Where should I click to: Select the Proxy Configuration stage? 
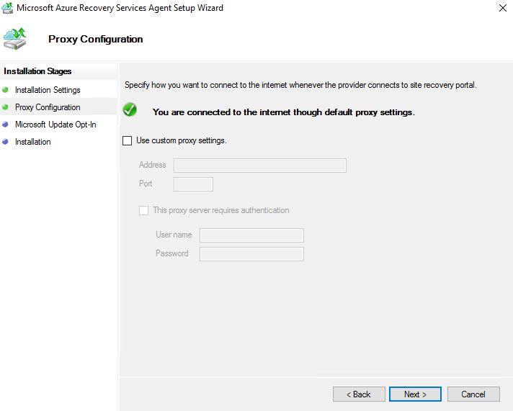[48, 107]
